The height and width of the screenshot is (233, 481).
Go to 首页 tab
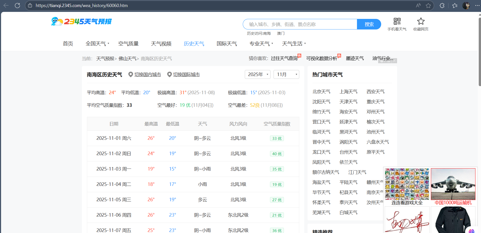tap(68, 44)
